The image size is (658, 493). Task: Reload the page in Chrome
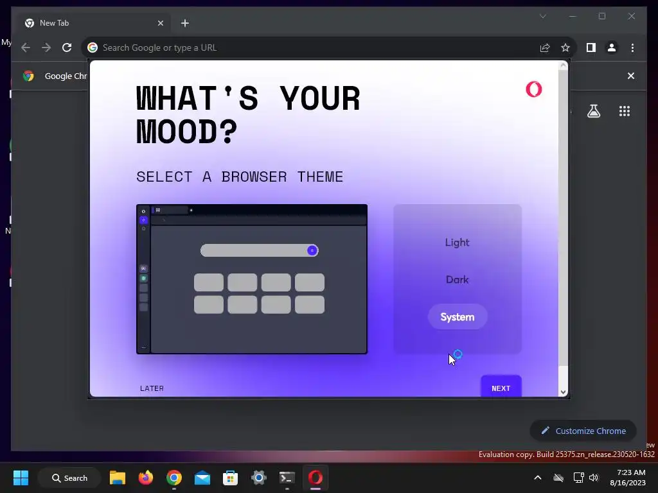tap(67, 48)
